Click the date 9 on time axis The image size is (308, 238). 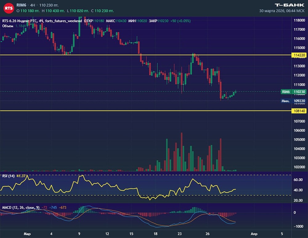coord(79,234)
